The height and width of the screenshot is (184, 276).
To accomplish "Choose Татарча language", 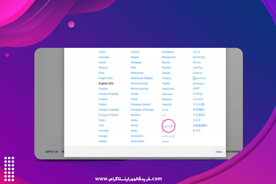I will pyautogui.click(x=166, y=78).
